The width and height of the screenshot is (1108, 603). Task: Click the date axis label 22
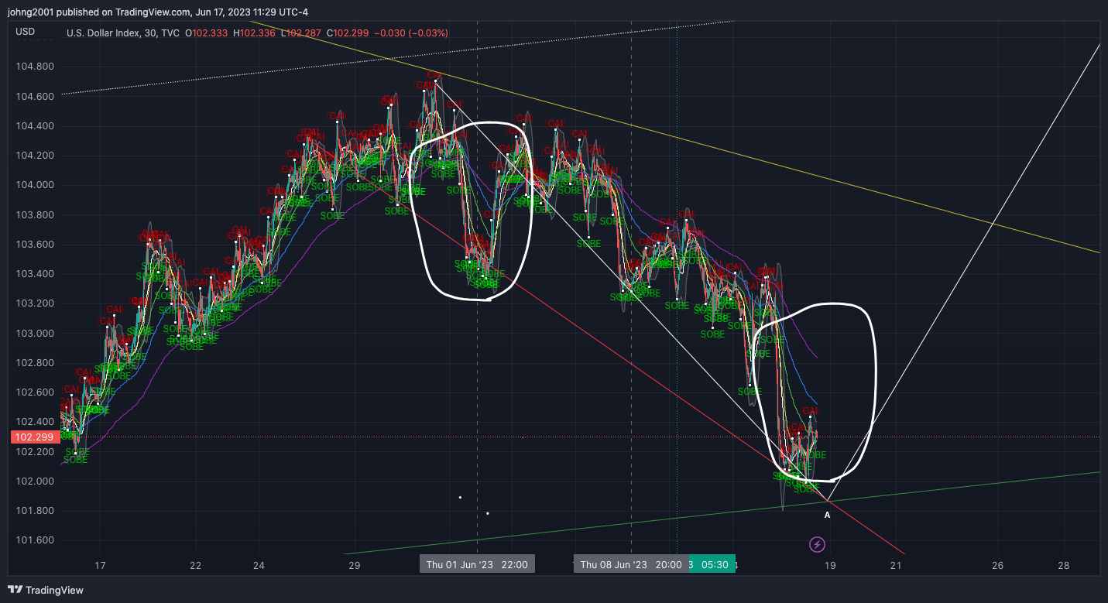click(x=195, y=566)
